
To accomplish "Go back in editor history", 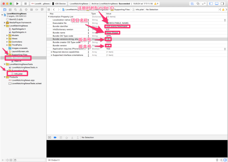I will [54, 10].
